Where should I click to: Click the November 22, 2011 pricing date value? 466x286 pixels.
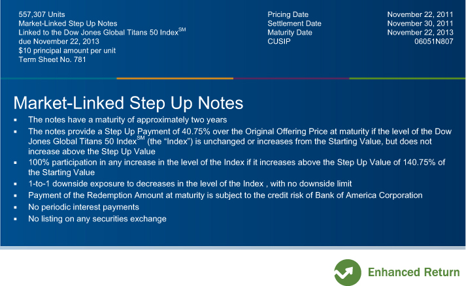tap(420, 14)
